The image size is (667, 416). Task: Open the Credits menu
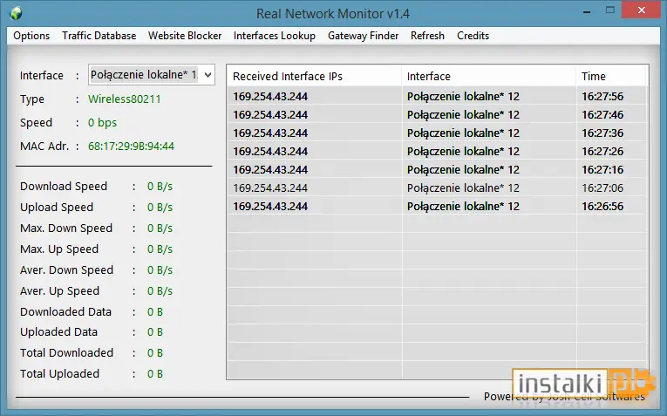tap(473, 36)
